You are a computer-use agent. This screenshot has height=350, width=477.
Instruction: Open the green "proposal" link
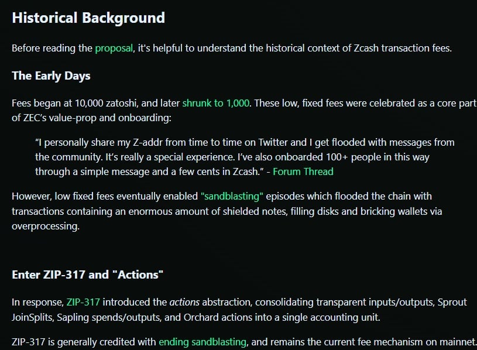tap(114, 48)
